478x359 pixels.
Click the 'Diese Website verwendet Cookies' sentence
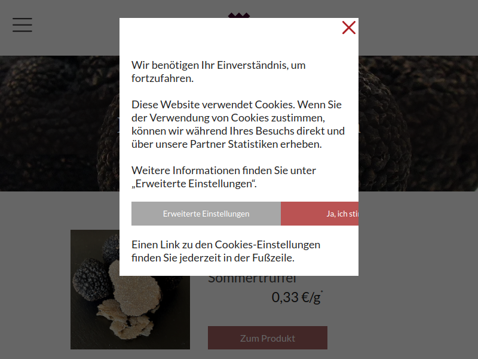pyautogui.click(x=213, y=105)
